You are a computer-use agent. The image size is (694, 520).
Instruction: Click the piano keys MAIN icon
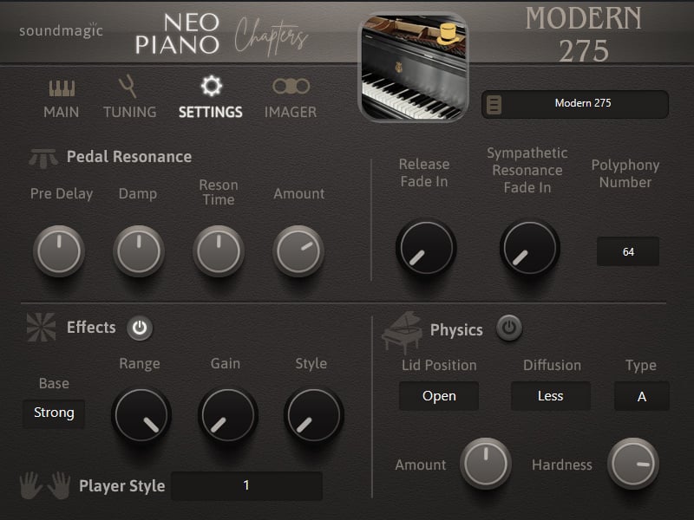point(62,88)
